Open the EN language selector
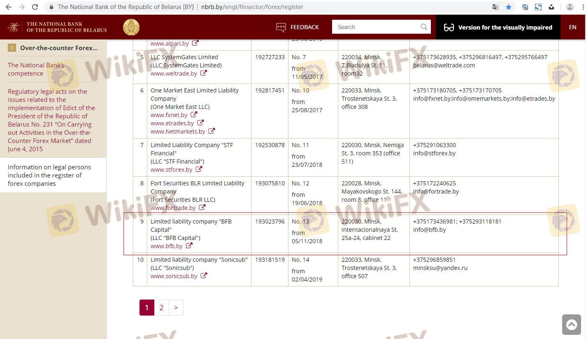This screenshot has width=586, height=339. click(572, 27)
